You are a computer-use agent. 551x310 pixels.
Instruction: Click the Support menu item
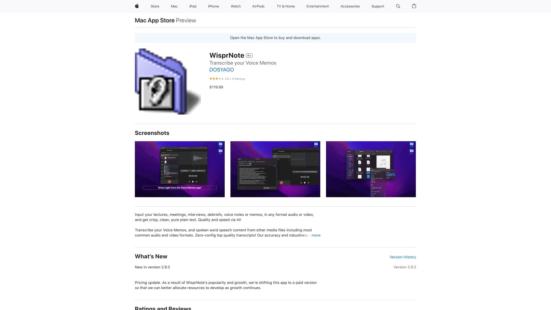click(377, 6)
